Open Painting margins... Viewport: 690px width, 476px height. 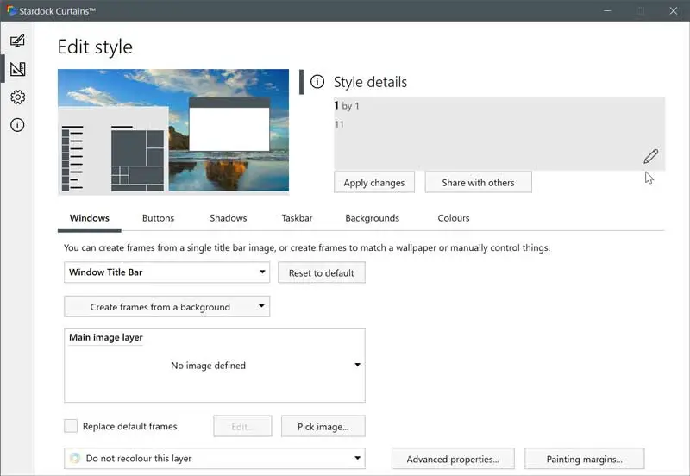(585, 459)
